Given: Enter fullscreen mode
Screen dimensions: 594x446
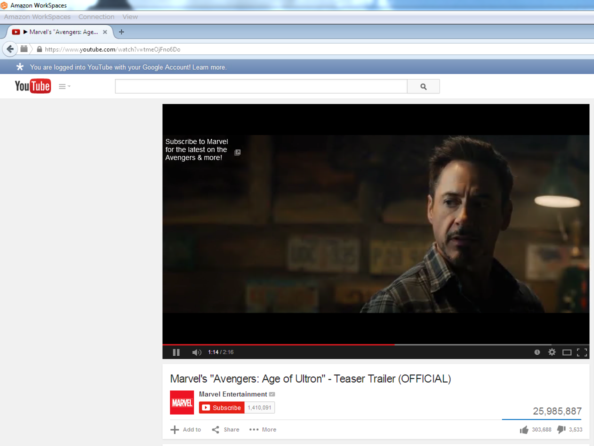Looking at the screenshot, I should tap(582, 352).
